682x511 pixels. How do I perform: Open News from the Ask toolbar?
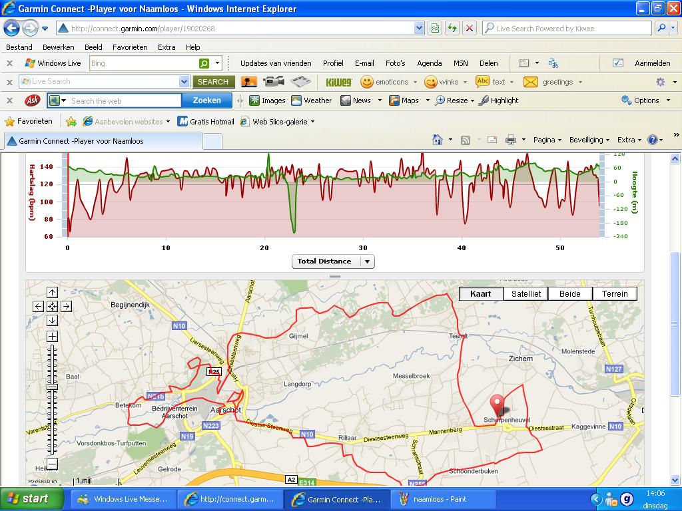356,101
